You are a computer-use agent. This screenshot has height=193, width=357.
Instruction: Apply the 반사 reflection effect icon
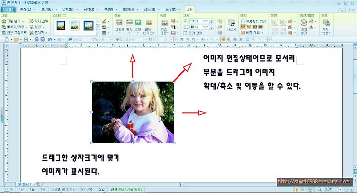pos(129,22)
